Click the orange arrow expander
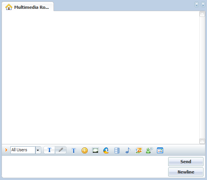The image size is (207, 180). [x=6, y=150]
